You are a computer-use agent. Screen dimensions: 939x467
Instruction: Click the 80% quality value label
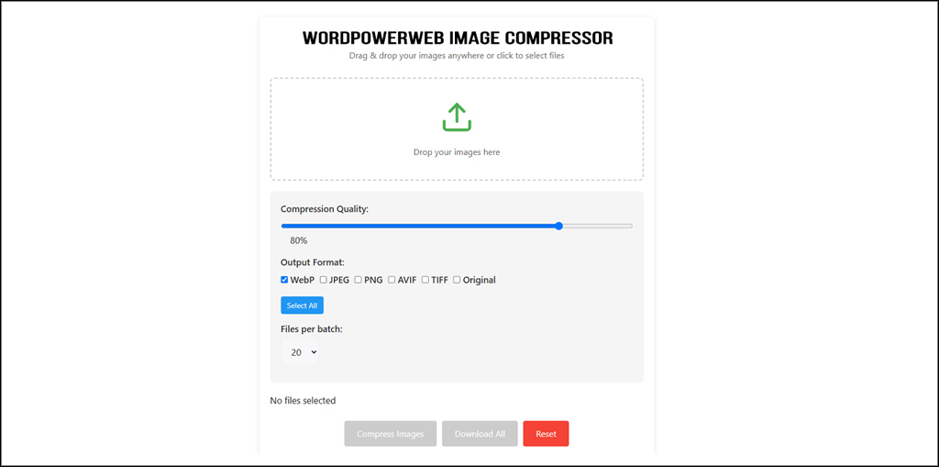point(298,240)
